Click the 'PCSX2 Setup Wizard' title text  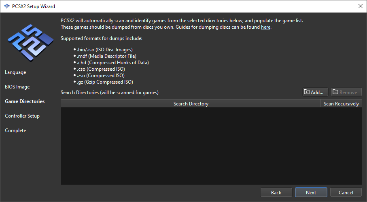34,6
